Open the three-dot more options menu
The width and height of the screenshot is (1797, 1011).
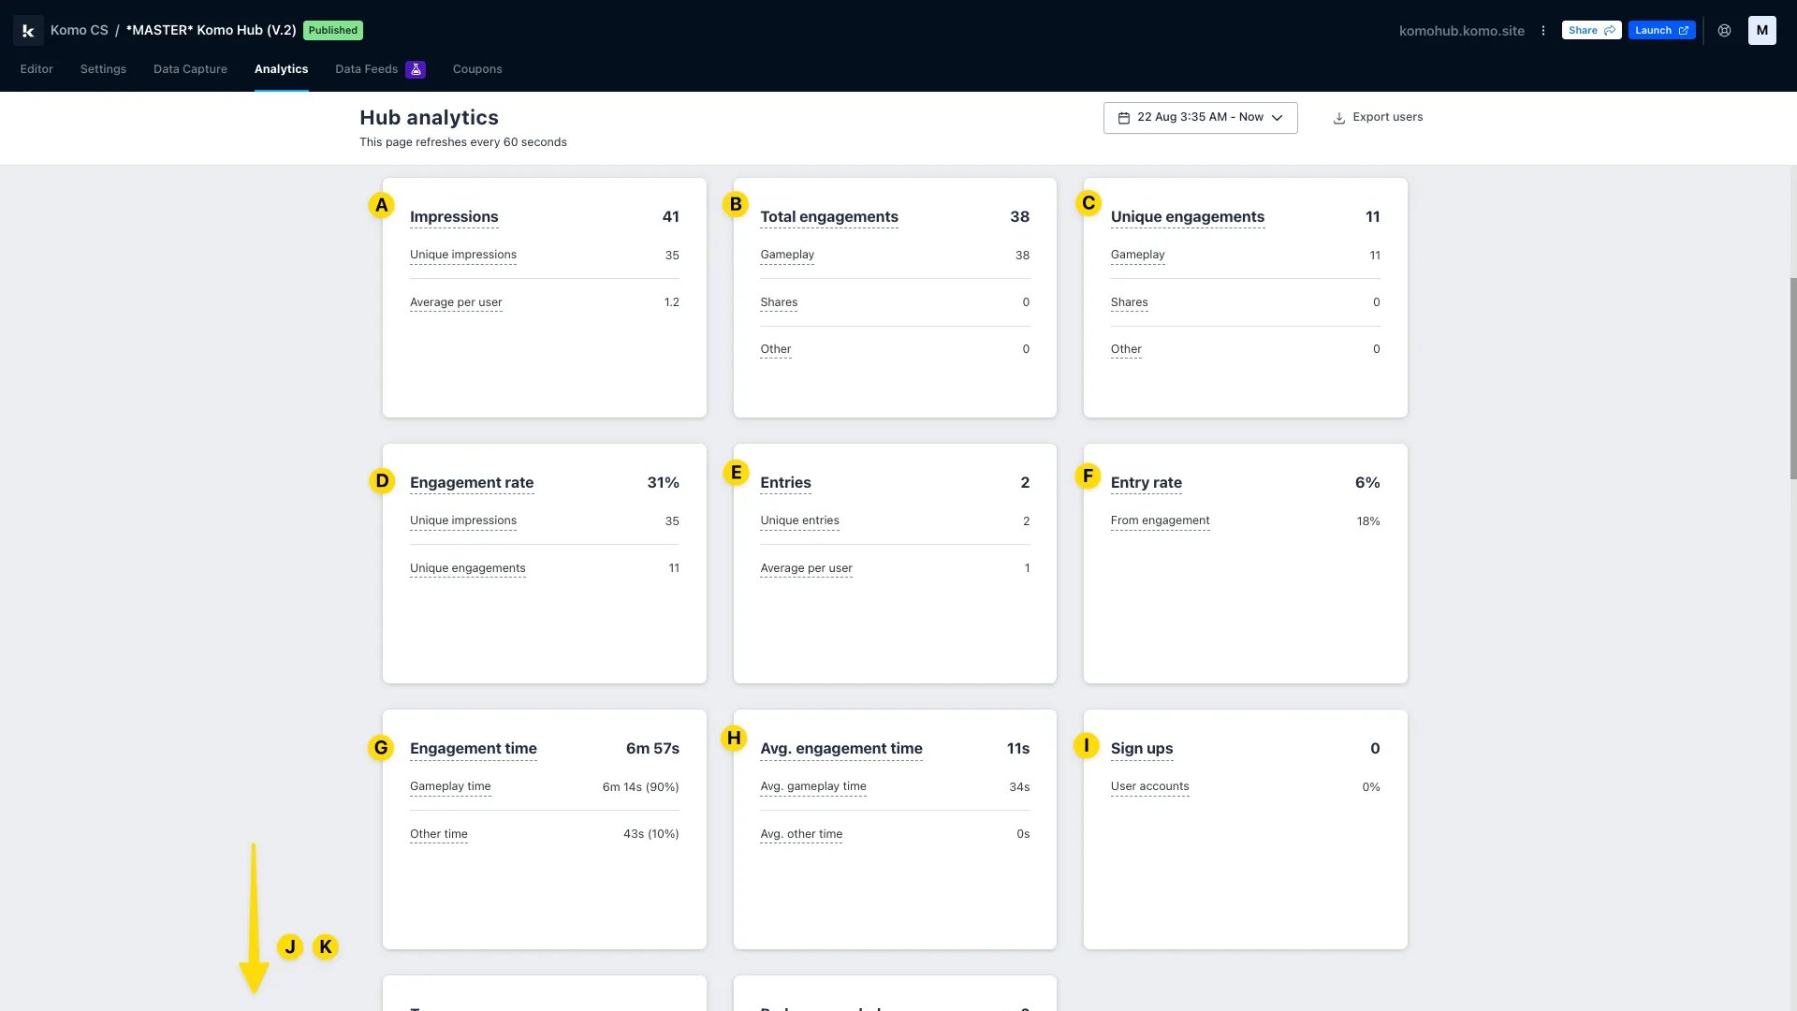pos(1543,30)
